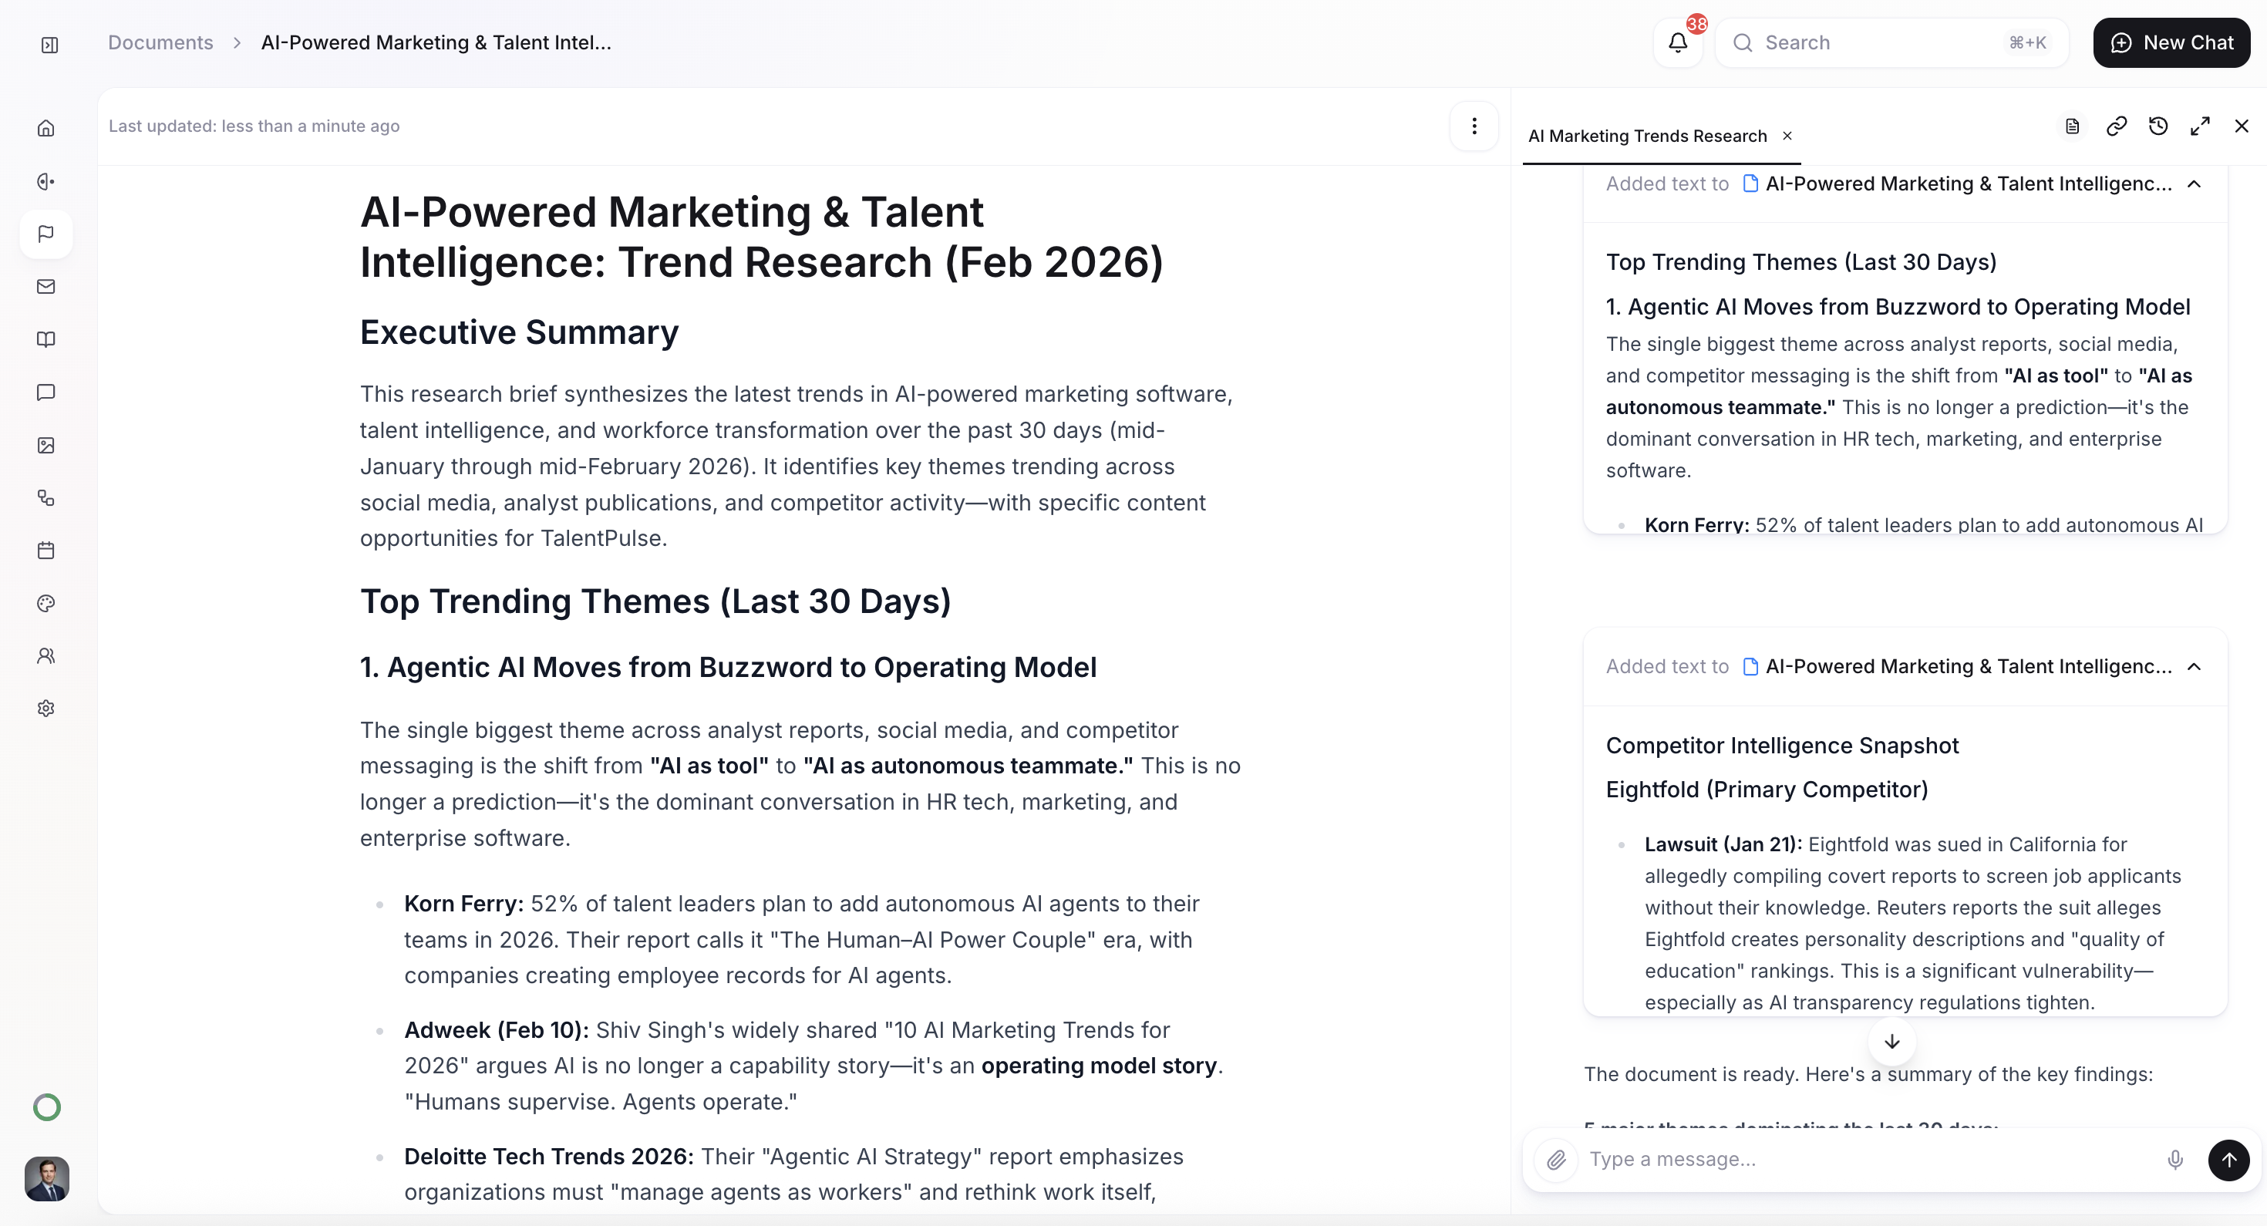Click the home icon in sidebar
This screenshot has height=1226, width=2267.
(x=46, y=129)
